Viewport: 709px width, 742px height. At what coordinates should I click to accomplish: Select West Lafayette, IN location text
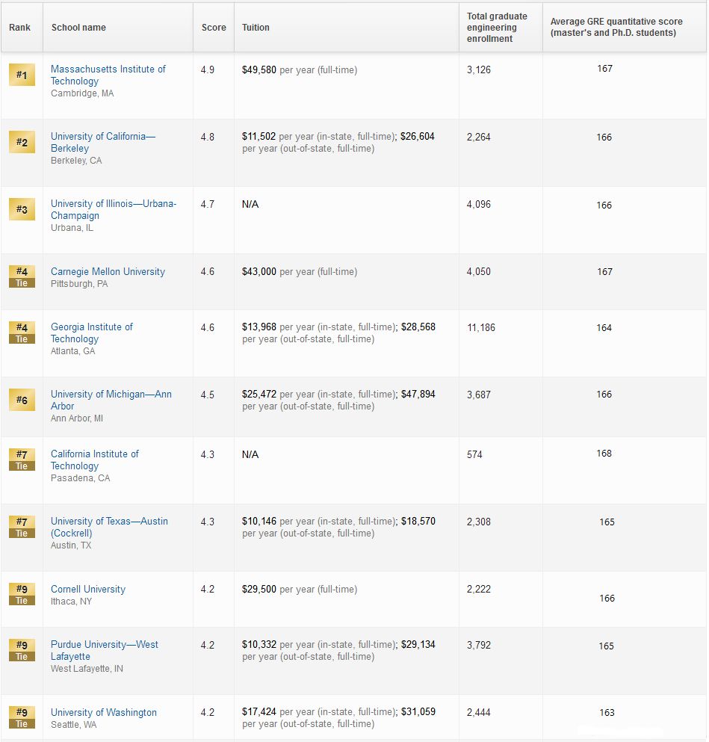87,669
